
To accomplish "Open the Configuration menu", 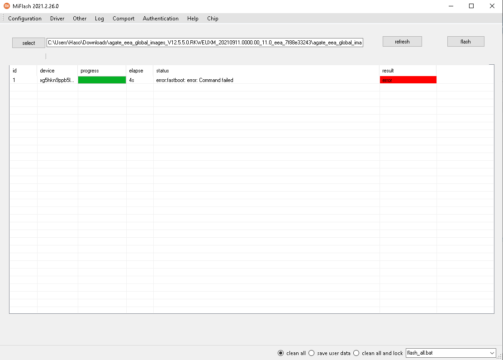I will tap(25, 18).
